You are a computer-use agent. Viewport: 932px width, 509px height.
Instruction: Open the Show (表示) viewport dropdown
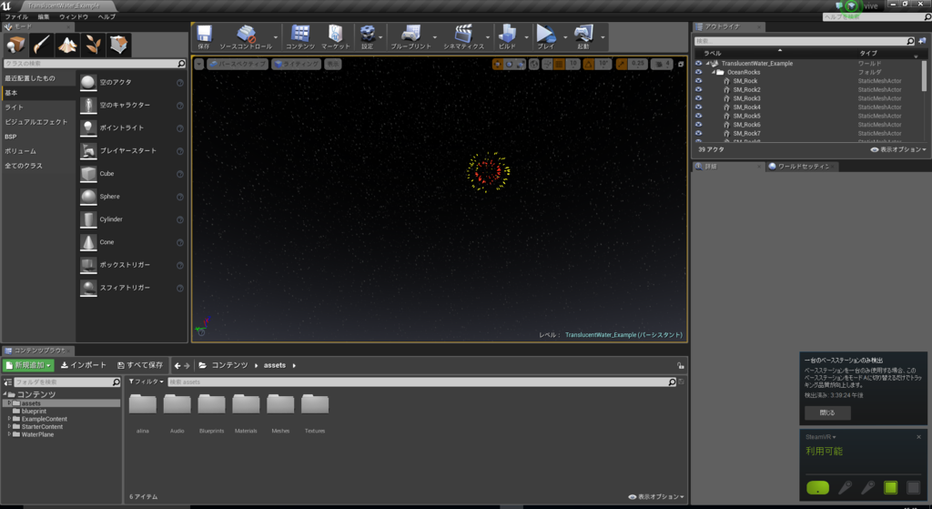tap(333, 64)
